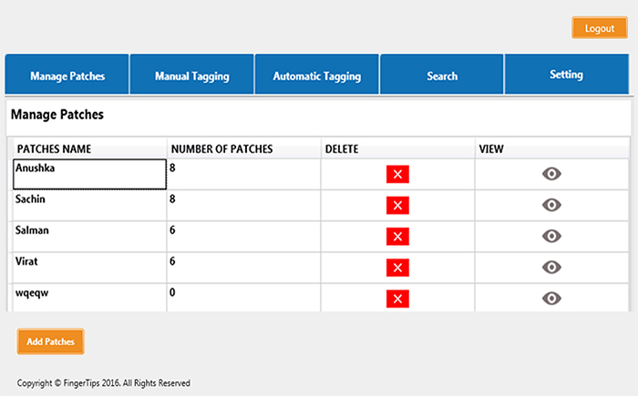View wqeqw patches via eye icon

551,299
